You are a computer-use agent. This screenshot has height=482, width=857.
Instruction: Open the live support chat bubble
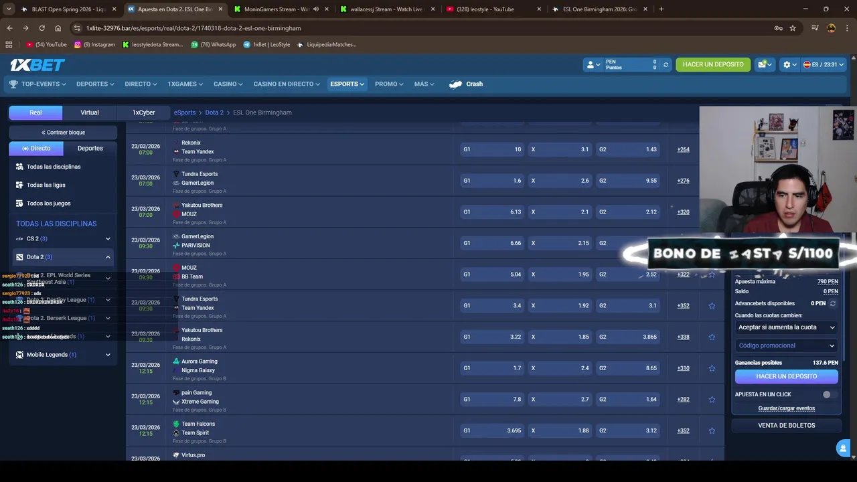pos(842,448)
